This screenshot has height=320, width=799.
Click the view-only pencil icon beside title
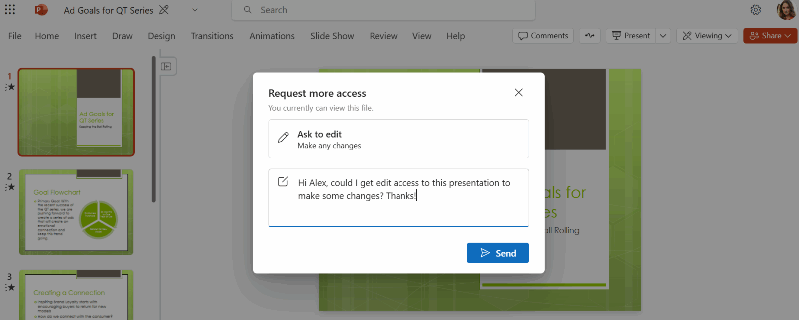pos(164,10)
